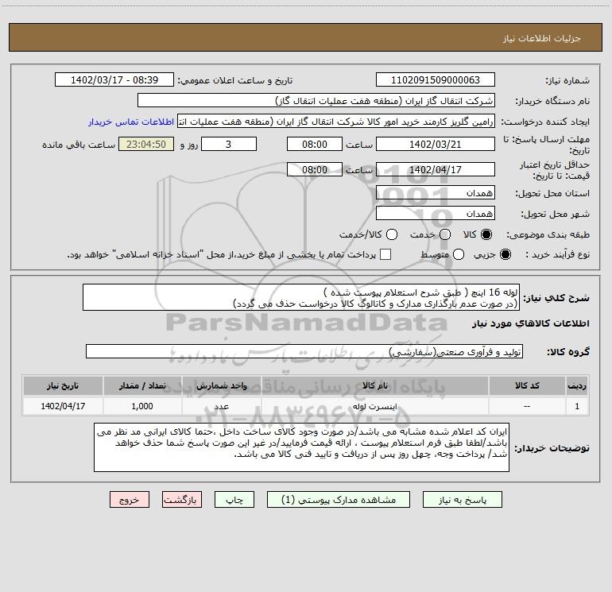Viewport: 612px width, 592px height.
Task: Click the بازگشت back button
Action: [182, 500]
